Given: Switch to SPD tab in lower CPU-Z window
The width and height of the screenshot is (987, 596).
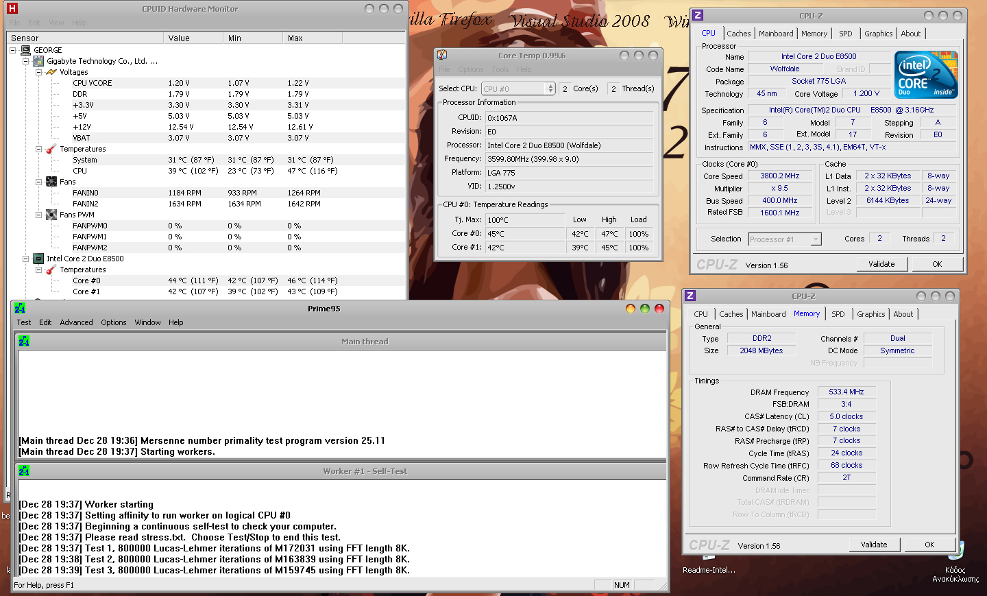Looking at the screenshot, I should click(x=838, y=314).
